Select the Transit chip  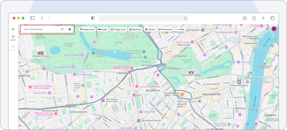[x=150, y=29]
